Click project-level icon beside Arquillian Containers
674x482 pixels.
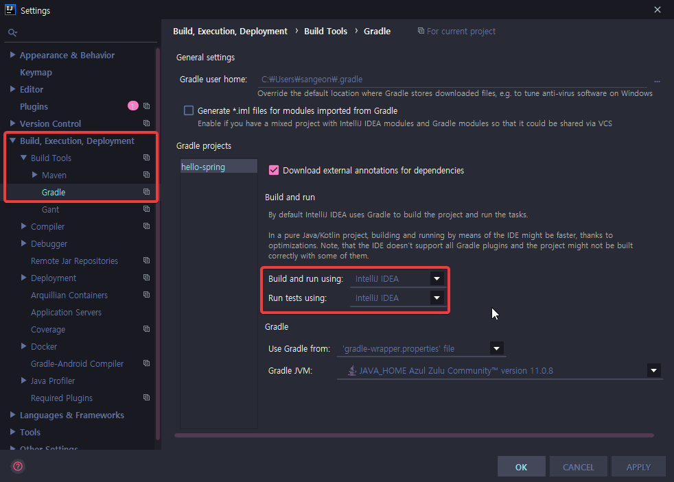point(147,295)
